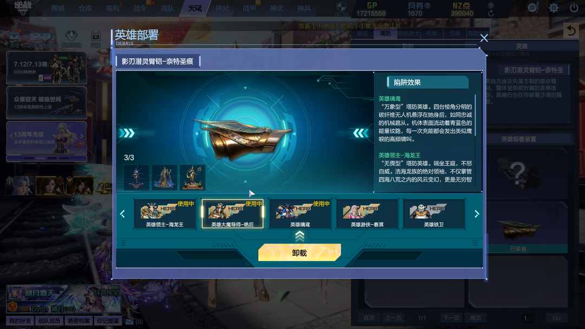Click the power icon in top bar
This screenshot has width=585, height=329.
coord(574,8)
